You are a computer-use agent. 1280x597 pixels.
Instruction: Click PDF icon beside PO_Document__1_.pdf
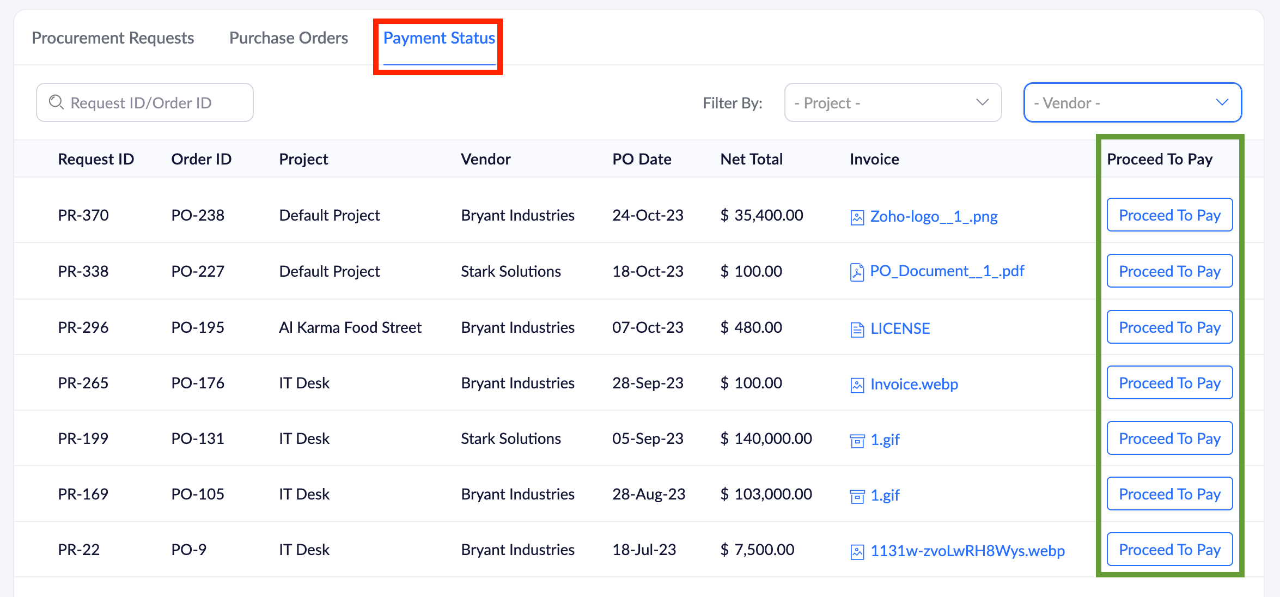857,272
